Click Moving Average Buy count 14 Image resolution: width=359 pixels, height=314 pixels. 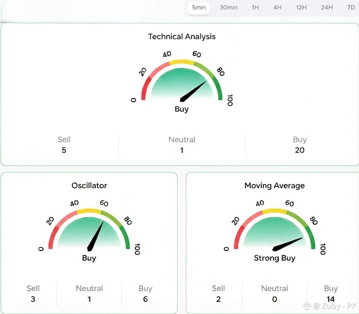330,299
